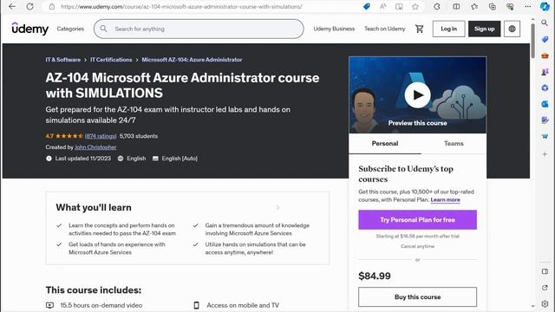
Task: Activate the Read aloud icon
Action: 383,6
